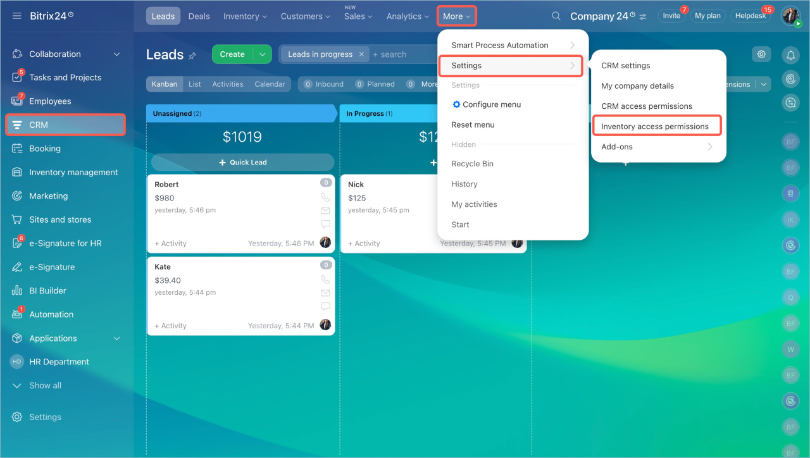Add a Quick Lead in Unassigned column
This screenshot has height=458, width=810.
pos(242,162)
